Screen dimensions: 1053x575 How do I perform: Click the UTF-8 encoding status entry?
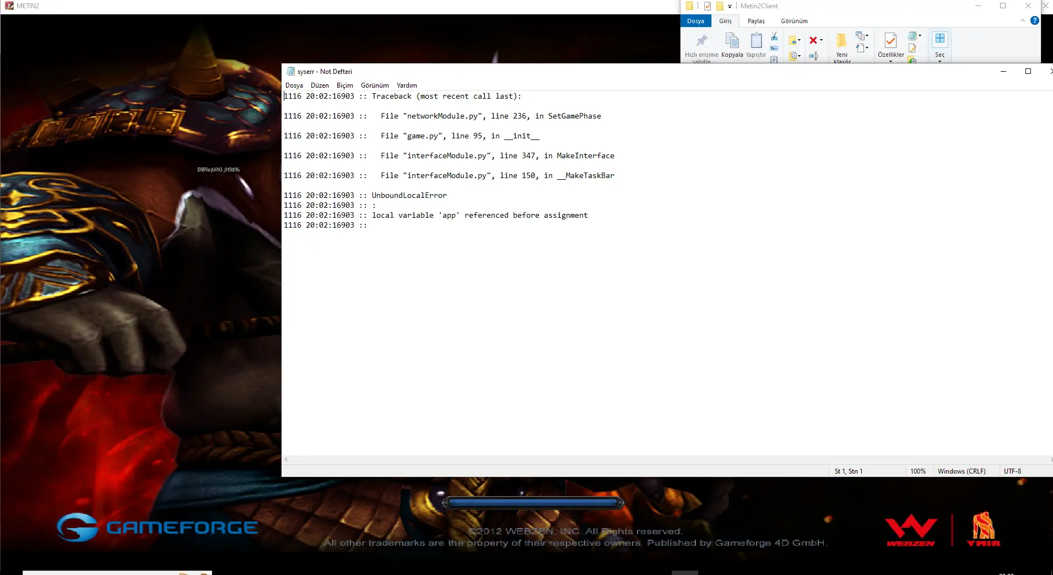point(1012,471)
